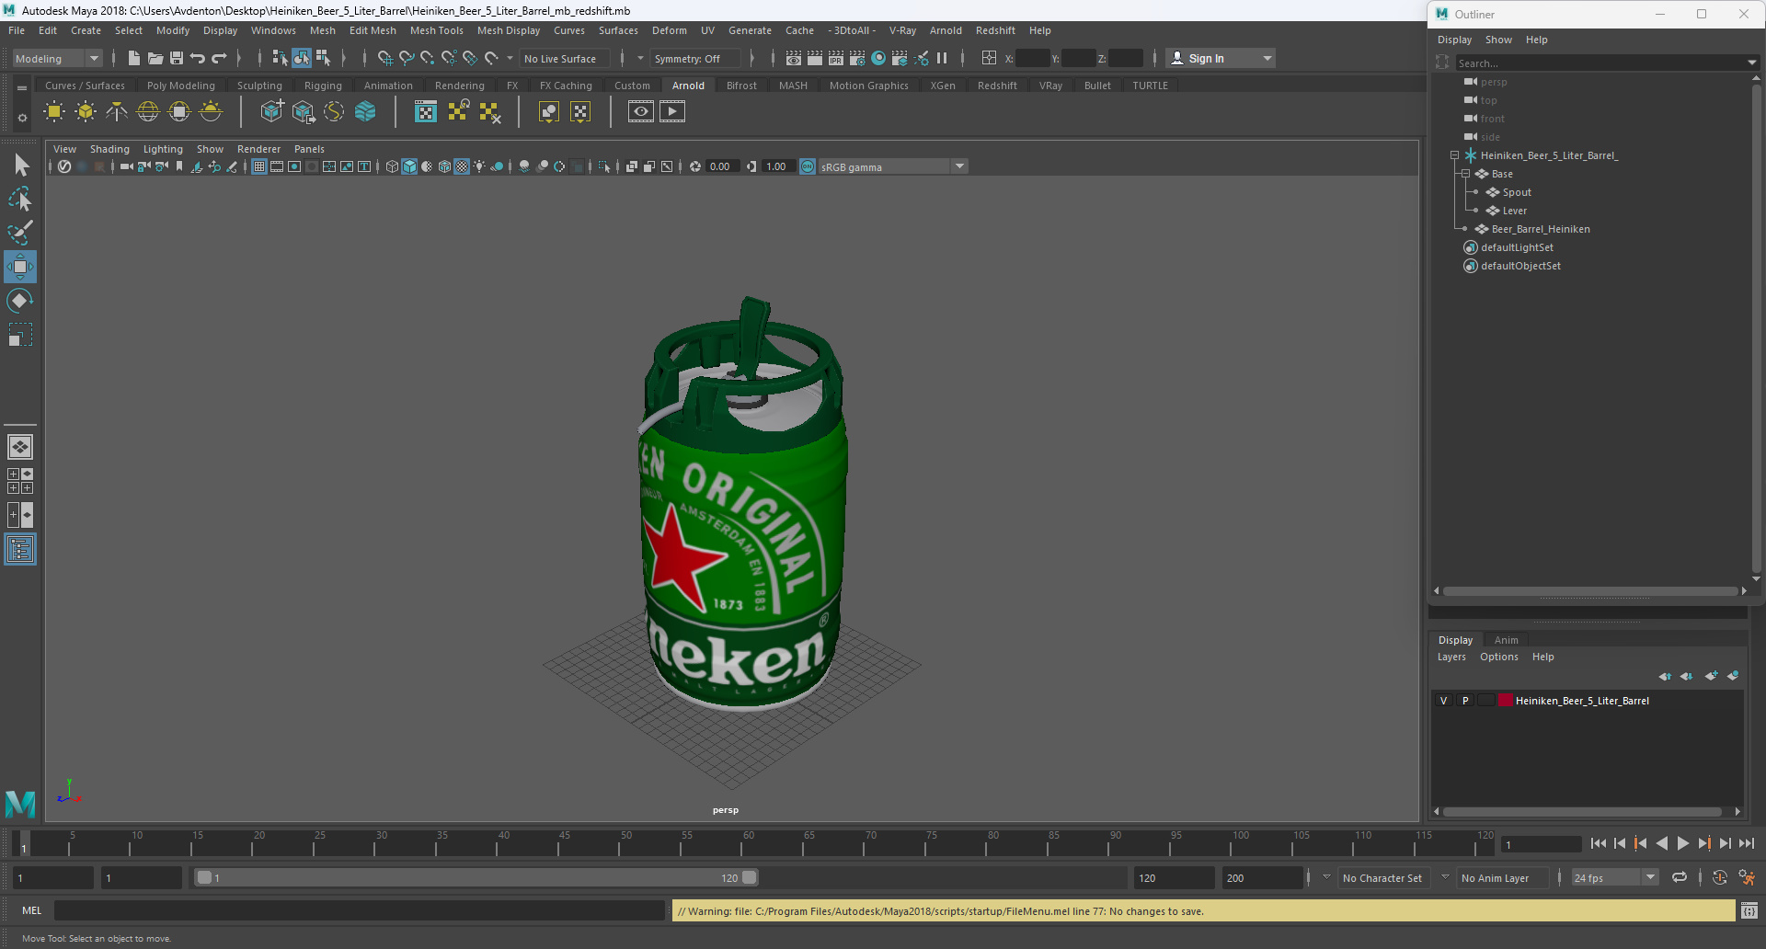Screen dimensions: 1766x949
Task: Switch to the Rigging shelf tab
Action: pyautogui.click(x=323, y=86)
